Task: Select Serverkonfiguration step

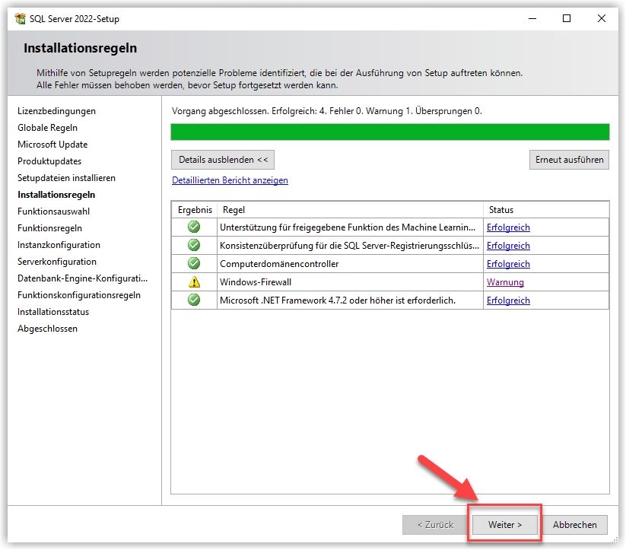Action: click(57, 262)
